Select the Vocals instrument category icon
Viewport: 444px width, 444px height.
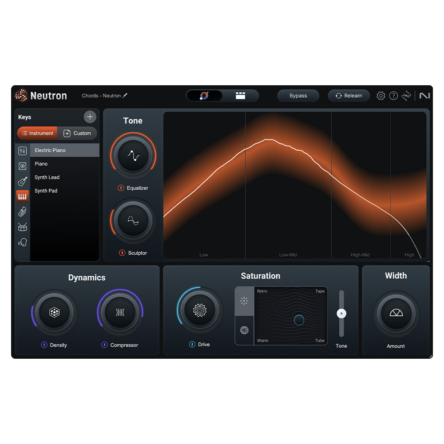22,242
